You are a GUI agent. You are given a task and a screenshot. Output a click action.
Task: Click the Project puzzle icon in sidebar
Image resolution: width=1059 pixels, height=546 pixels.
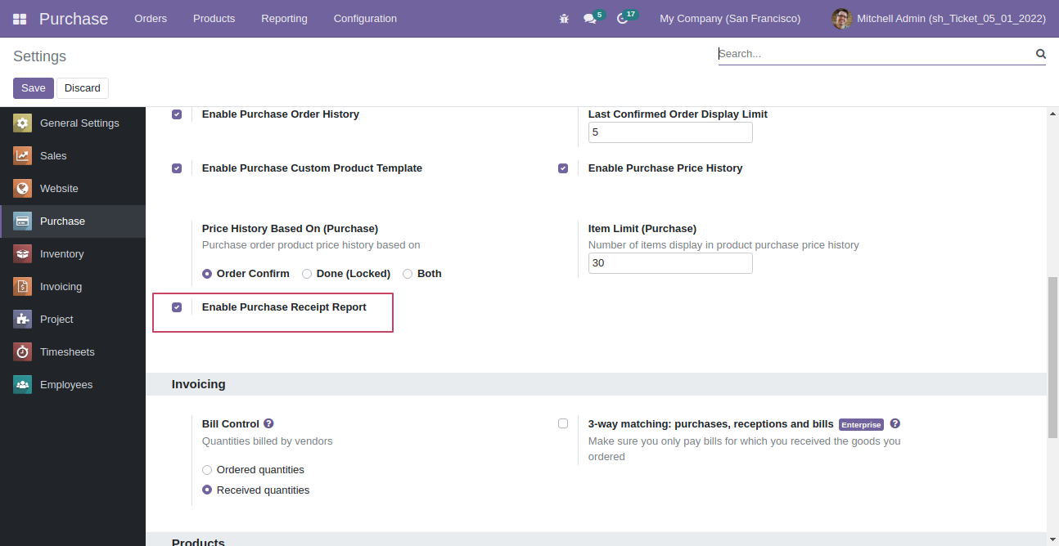coord(22,320)
